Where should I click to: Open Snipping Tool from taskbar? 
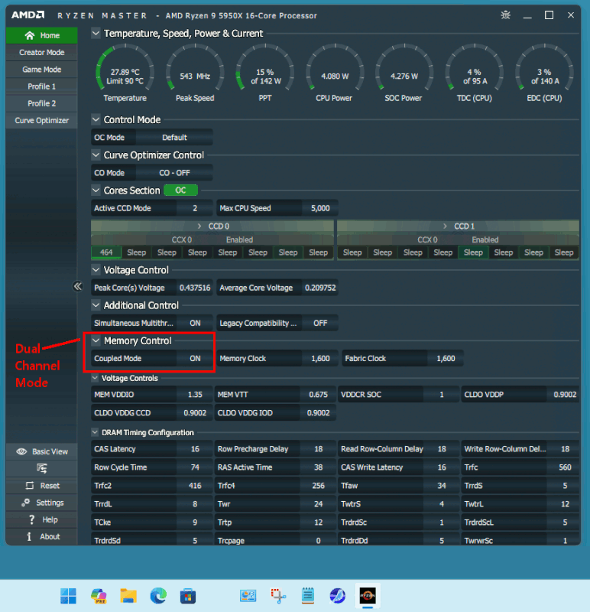(x=278, y=596)
